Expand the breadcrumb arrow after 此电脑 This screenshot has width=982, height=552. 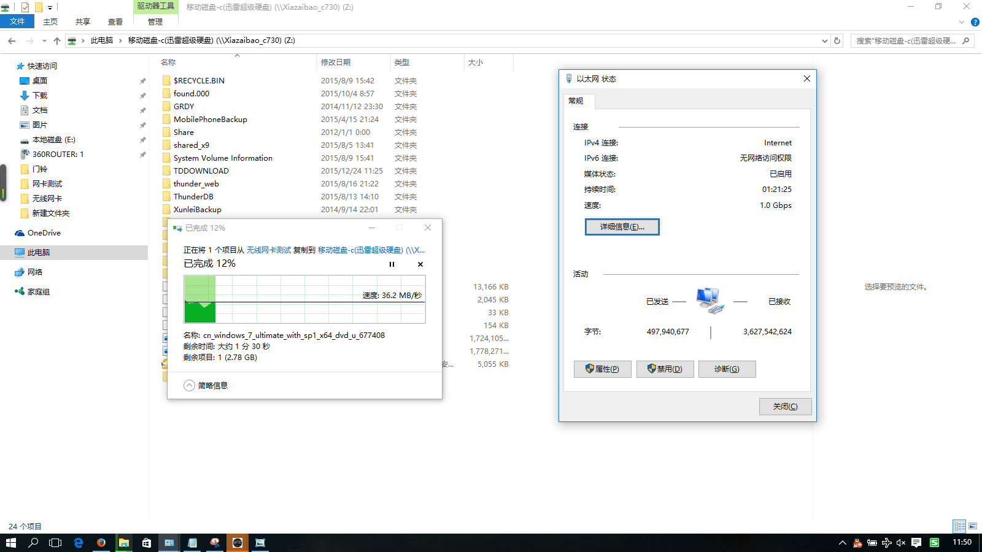pyautogui.click(x=120, y=40)
